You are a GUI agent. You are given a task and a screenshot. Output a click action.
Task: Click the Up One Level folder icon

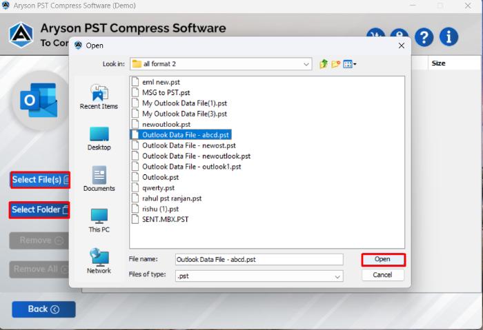point(324,64)
